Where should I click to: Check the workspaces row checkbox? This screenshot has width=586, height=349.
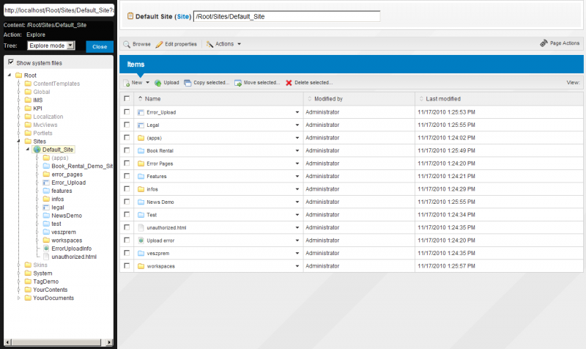[127, 265]
